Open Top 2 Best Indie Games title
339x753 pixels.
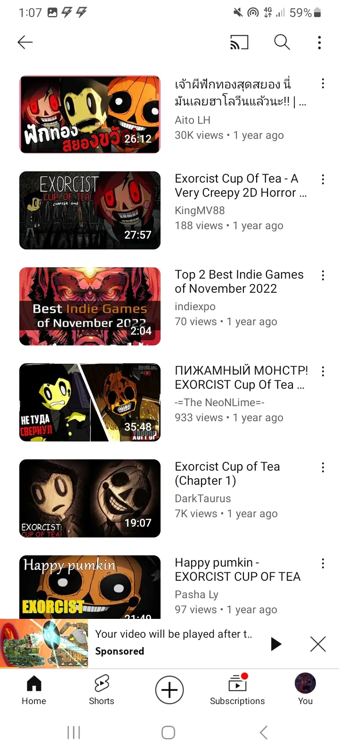[x=239, y=281]
